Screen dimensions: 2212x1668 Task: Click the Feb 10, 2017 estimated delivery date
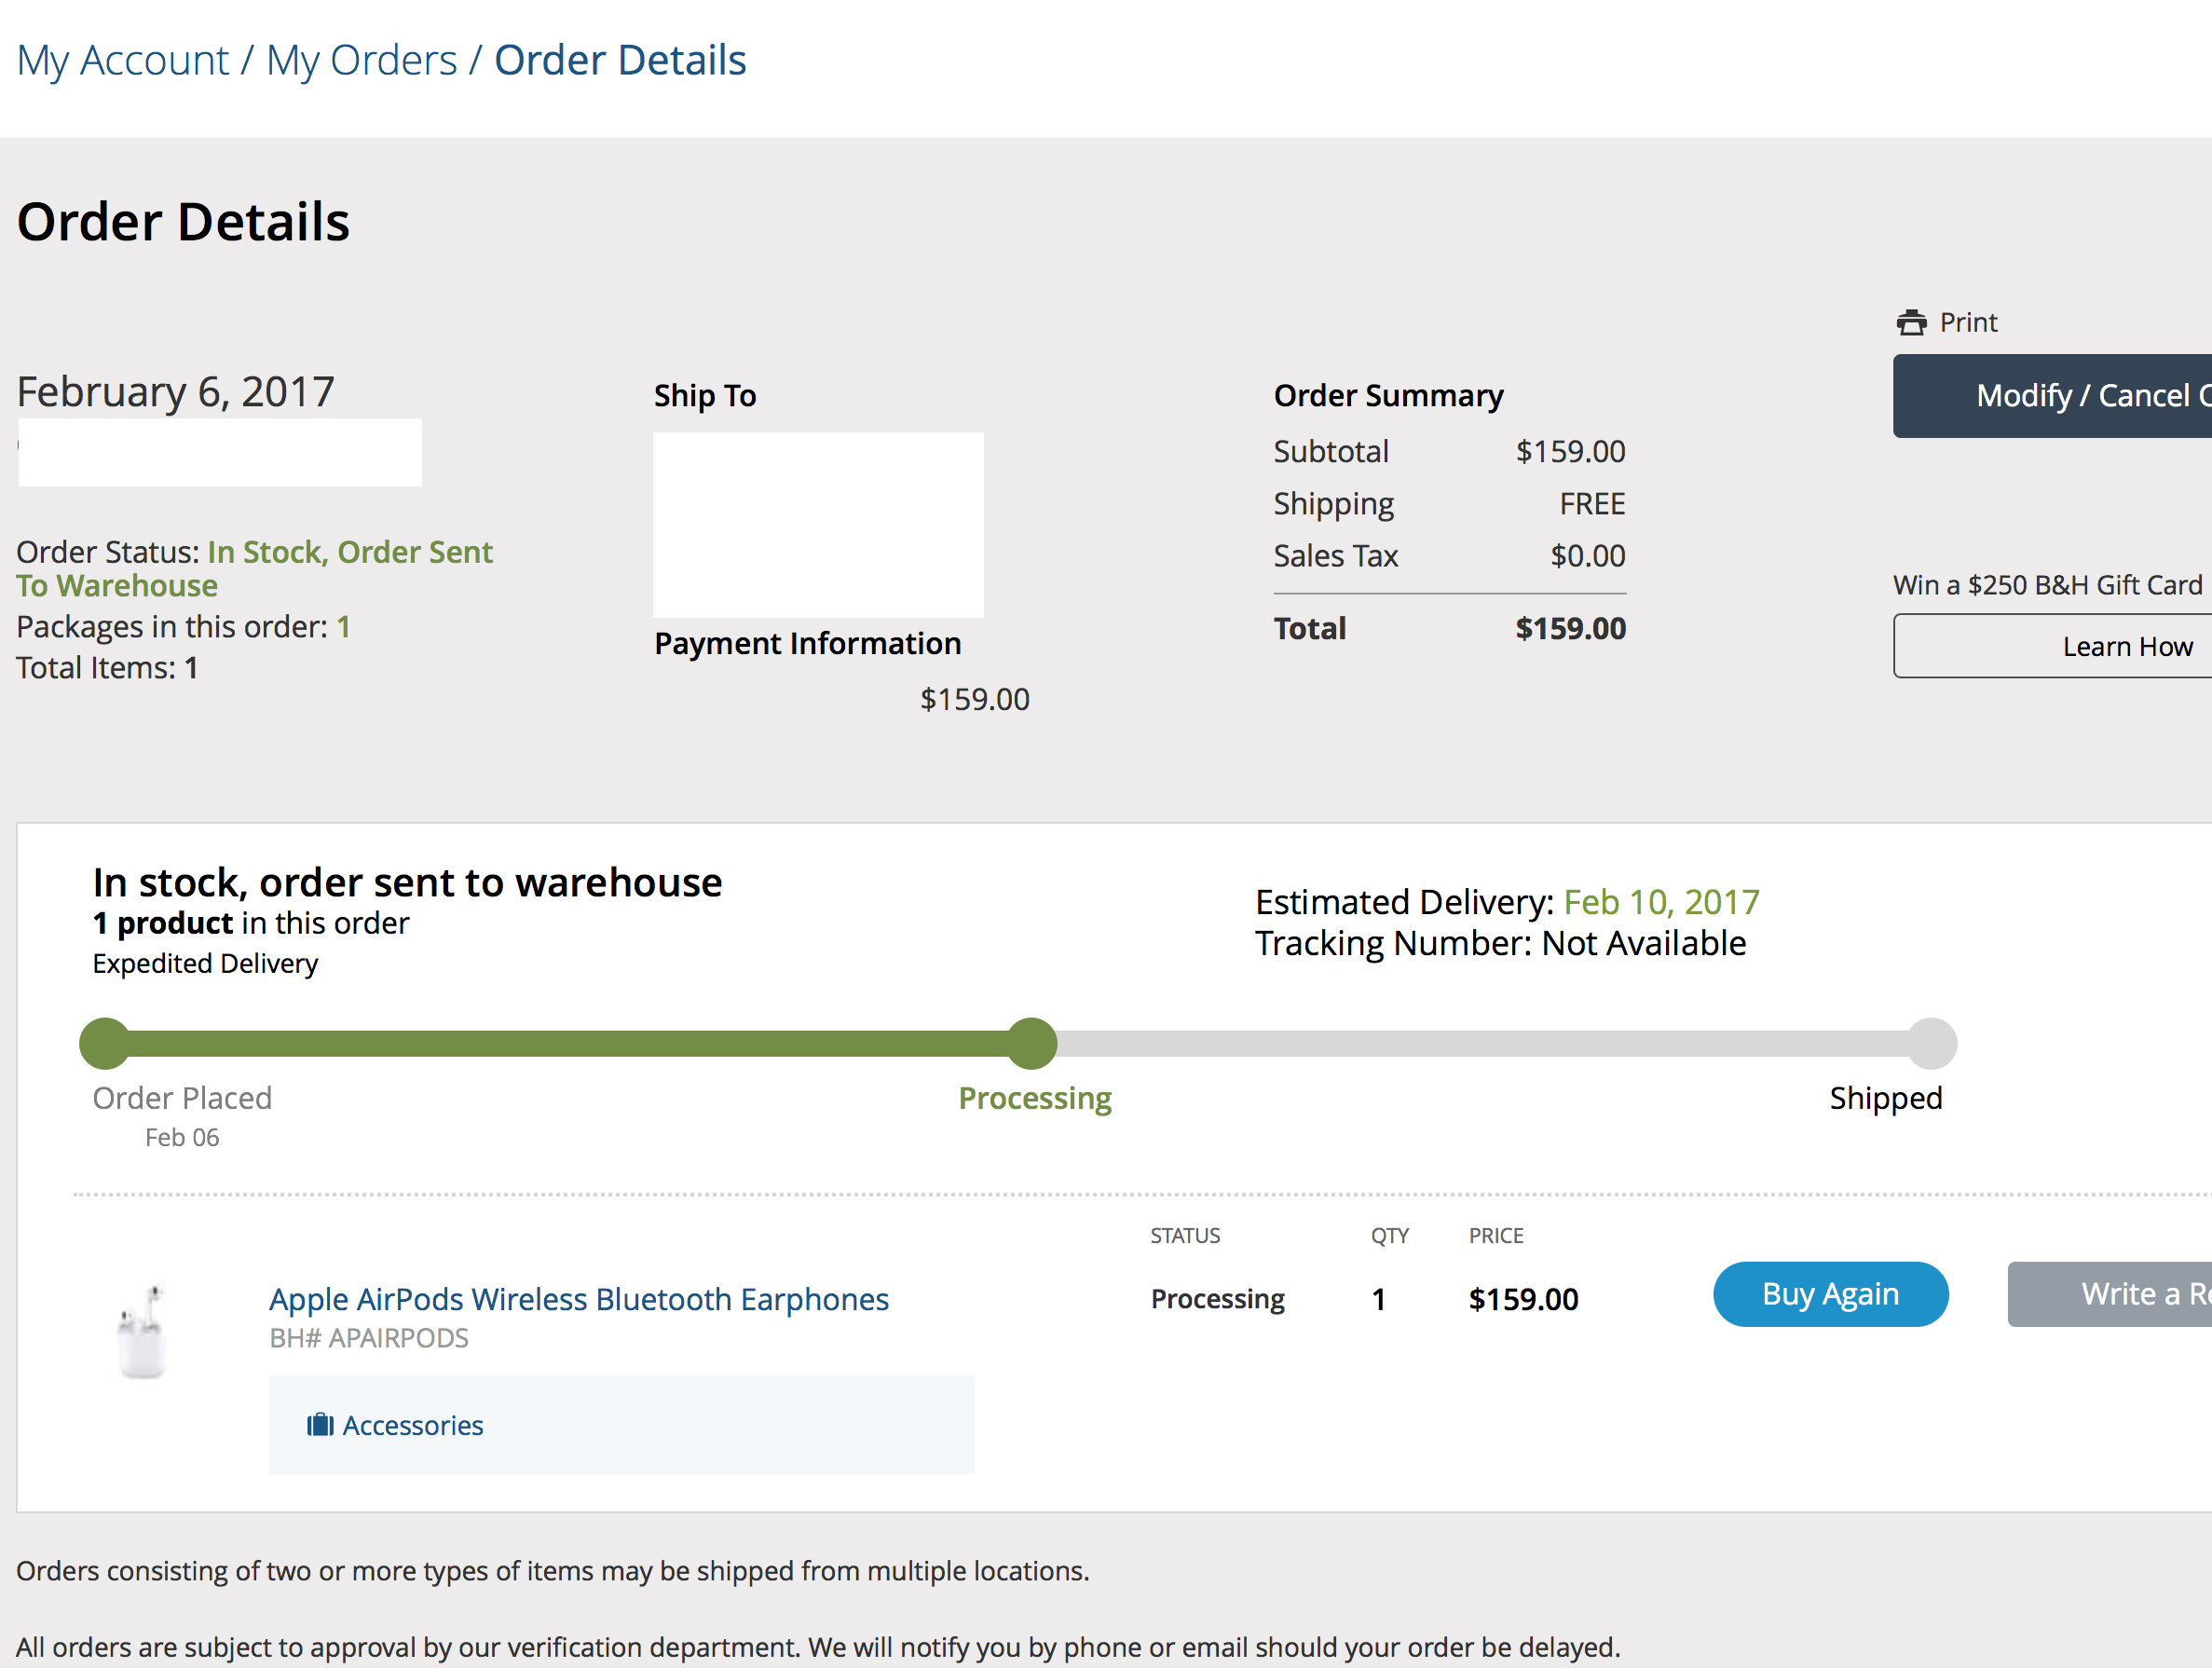coord(1660,902)
